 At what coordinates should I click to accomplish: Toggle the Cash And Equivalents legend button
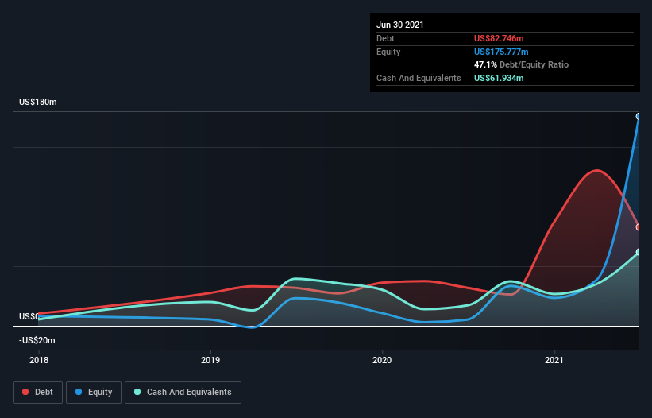[183, 393]
